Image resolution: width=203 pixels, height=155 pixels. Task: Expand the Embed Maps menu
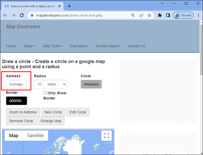[x=108, y=46]
